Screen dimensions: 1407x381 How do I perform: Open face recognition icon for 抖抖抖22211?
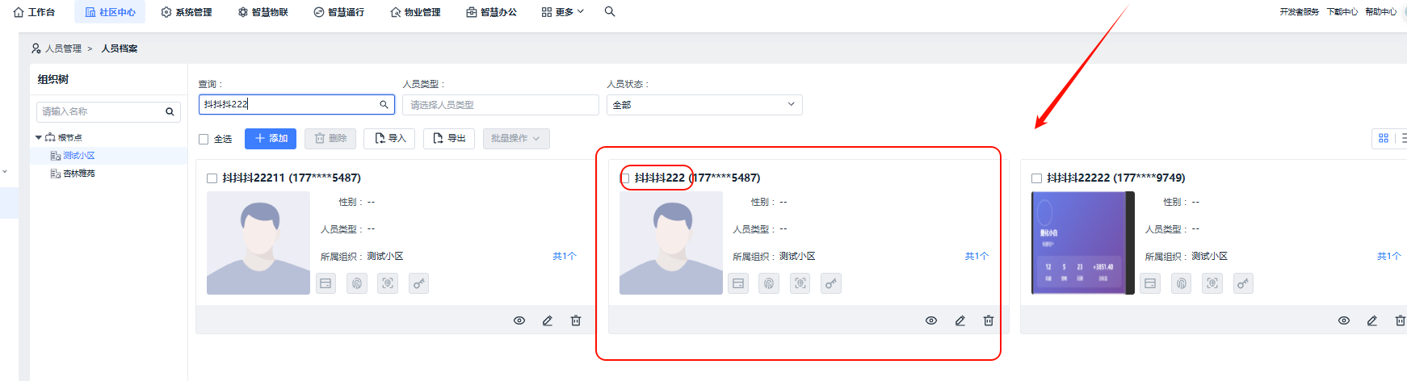pos(388,283)
